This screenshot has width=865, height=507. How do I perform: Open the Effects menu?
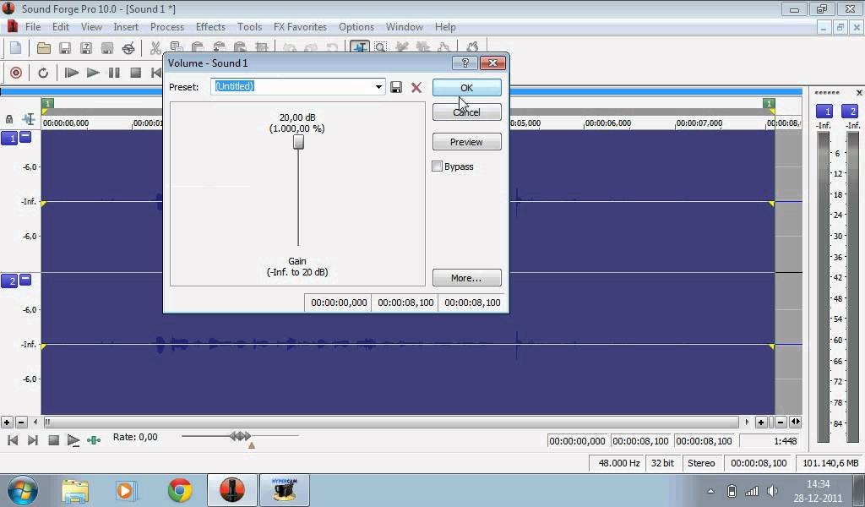pos(210,26)
